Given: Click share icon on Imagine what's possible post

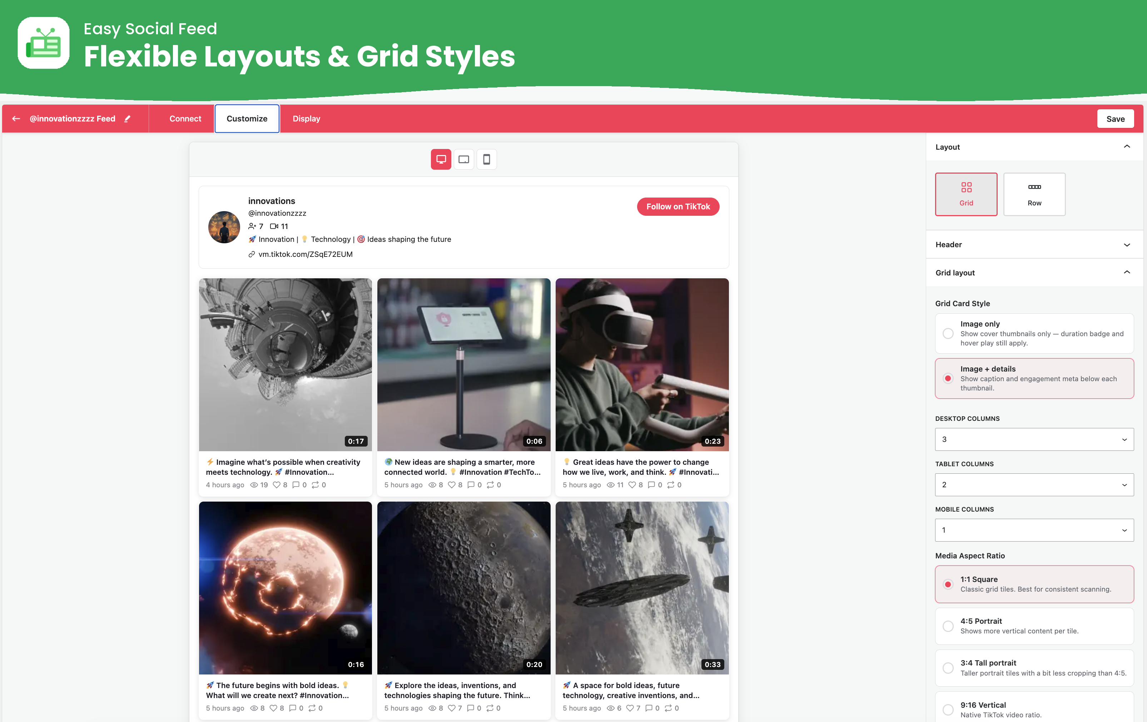Looking at the screenshot, I should point(315,485).
